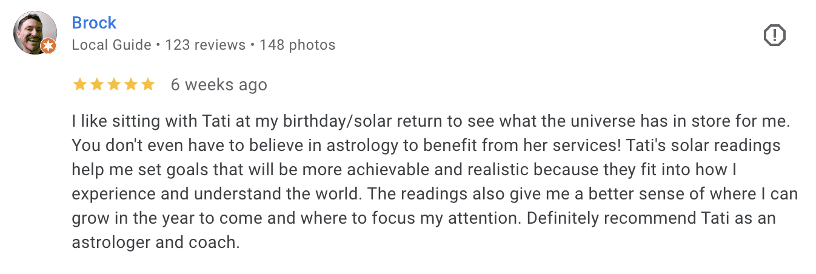Click the final words "astrologer and coach"
Screen dimensions: 816x274
click(155, 242)
